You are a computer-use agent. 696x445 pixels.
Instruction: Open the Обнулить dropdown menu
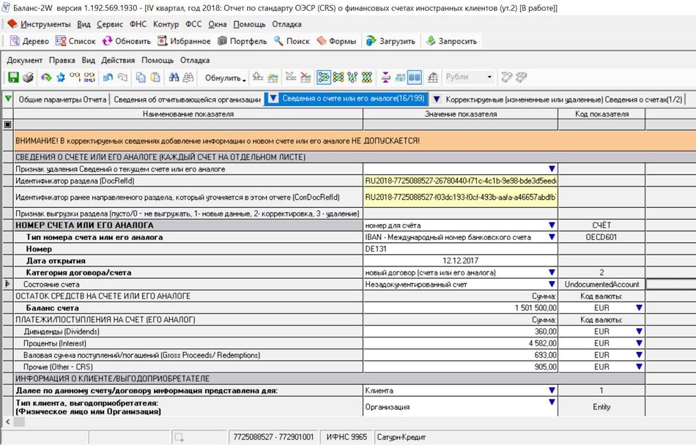coord(225,78)
